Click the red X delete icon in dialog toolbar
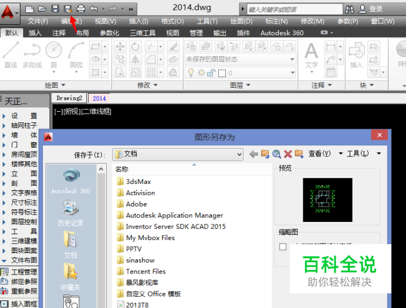406x308 pixels. pos(287,154)
